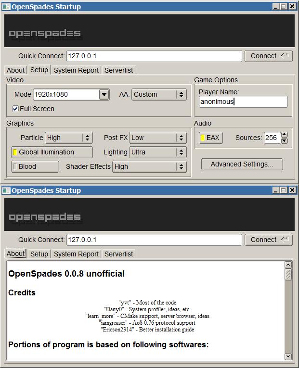Click scroll up arrow in About panel

[288, 265]
